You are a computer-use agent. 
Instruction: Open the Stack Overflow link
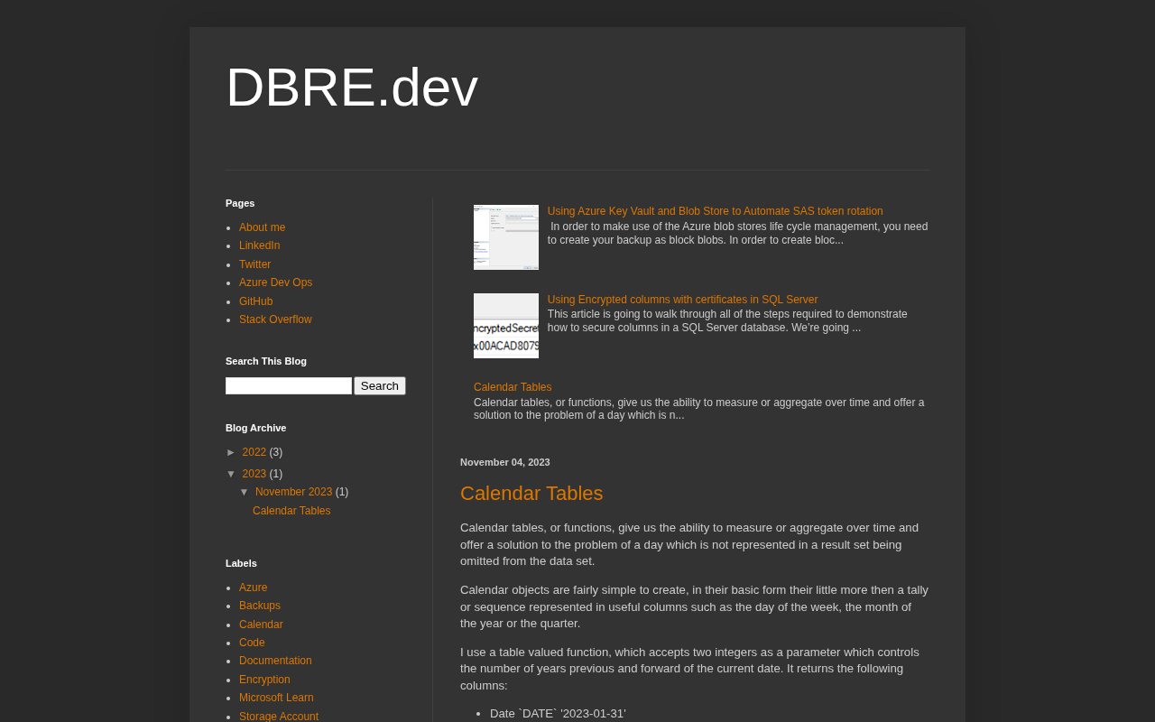coord(275,319)
